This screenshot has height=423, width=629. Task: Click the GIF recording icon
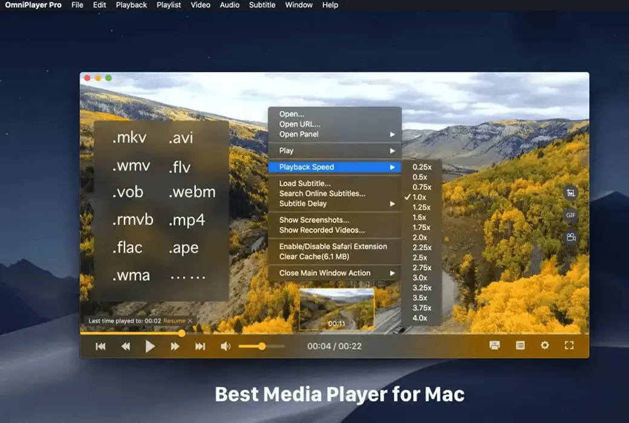coord(570,215)
